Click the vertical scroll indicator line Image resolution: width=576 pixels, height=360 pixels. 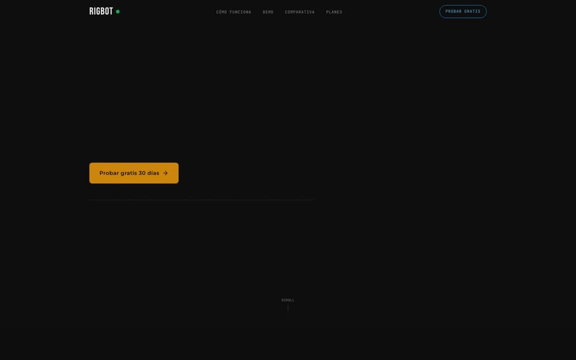tap(288, 309)
